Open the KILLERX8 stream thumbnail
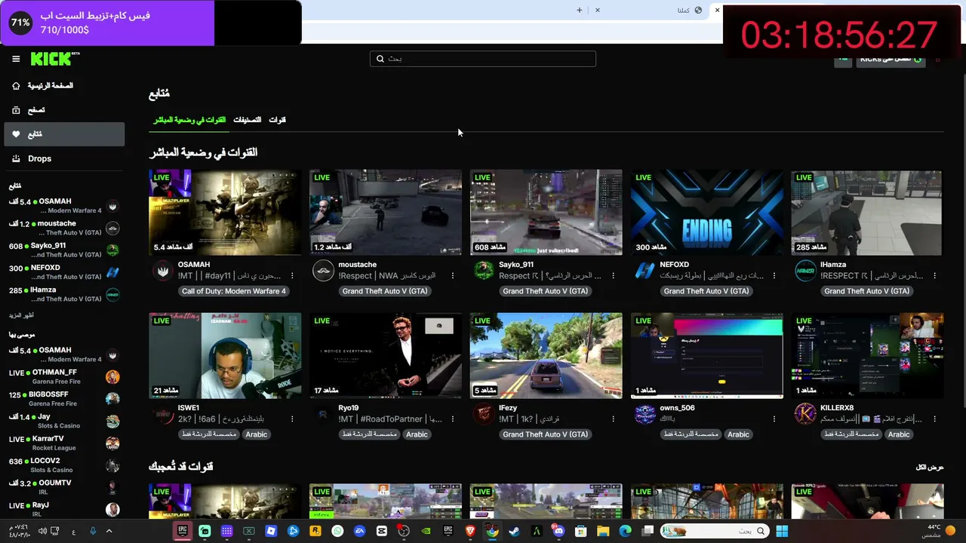The image size is (966, 543). tap(868, 355)
